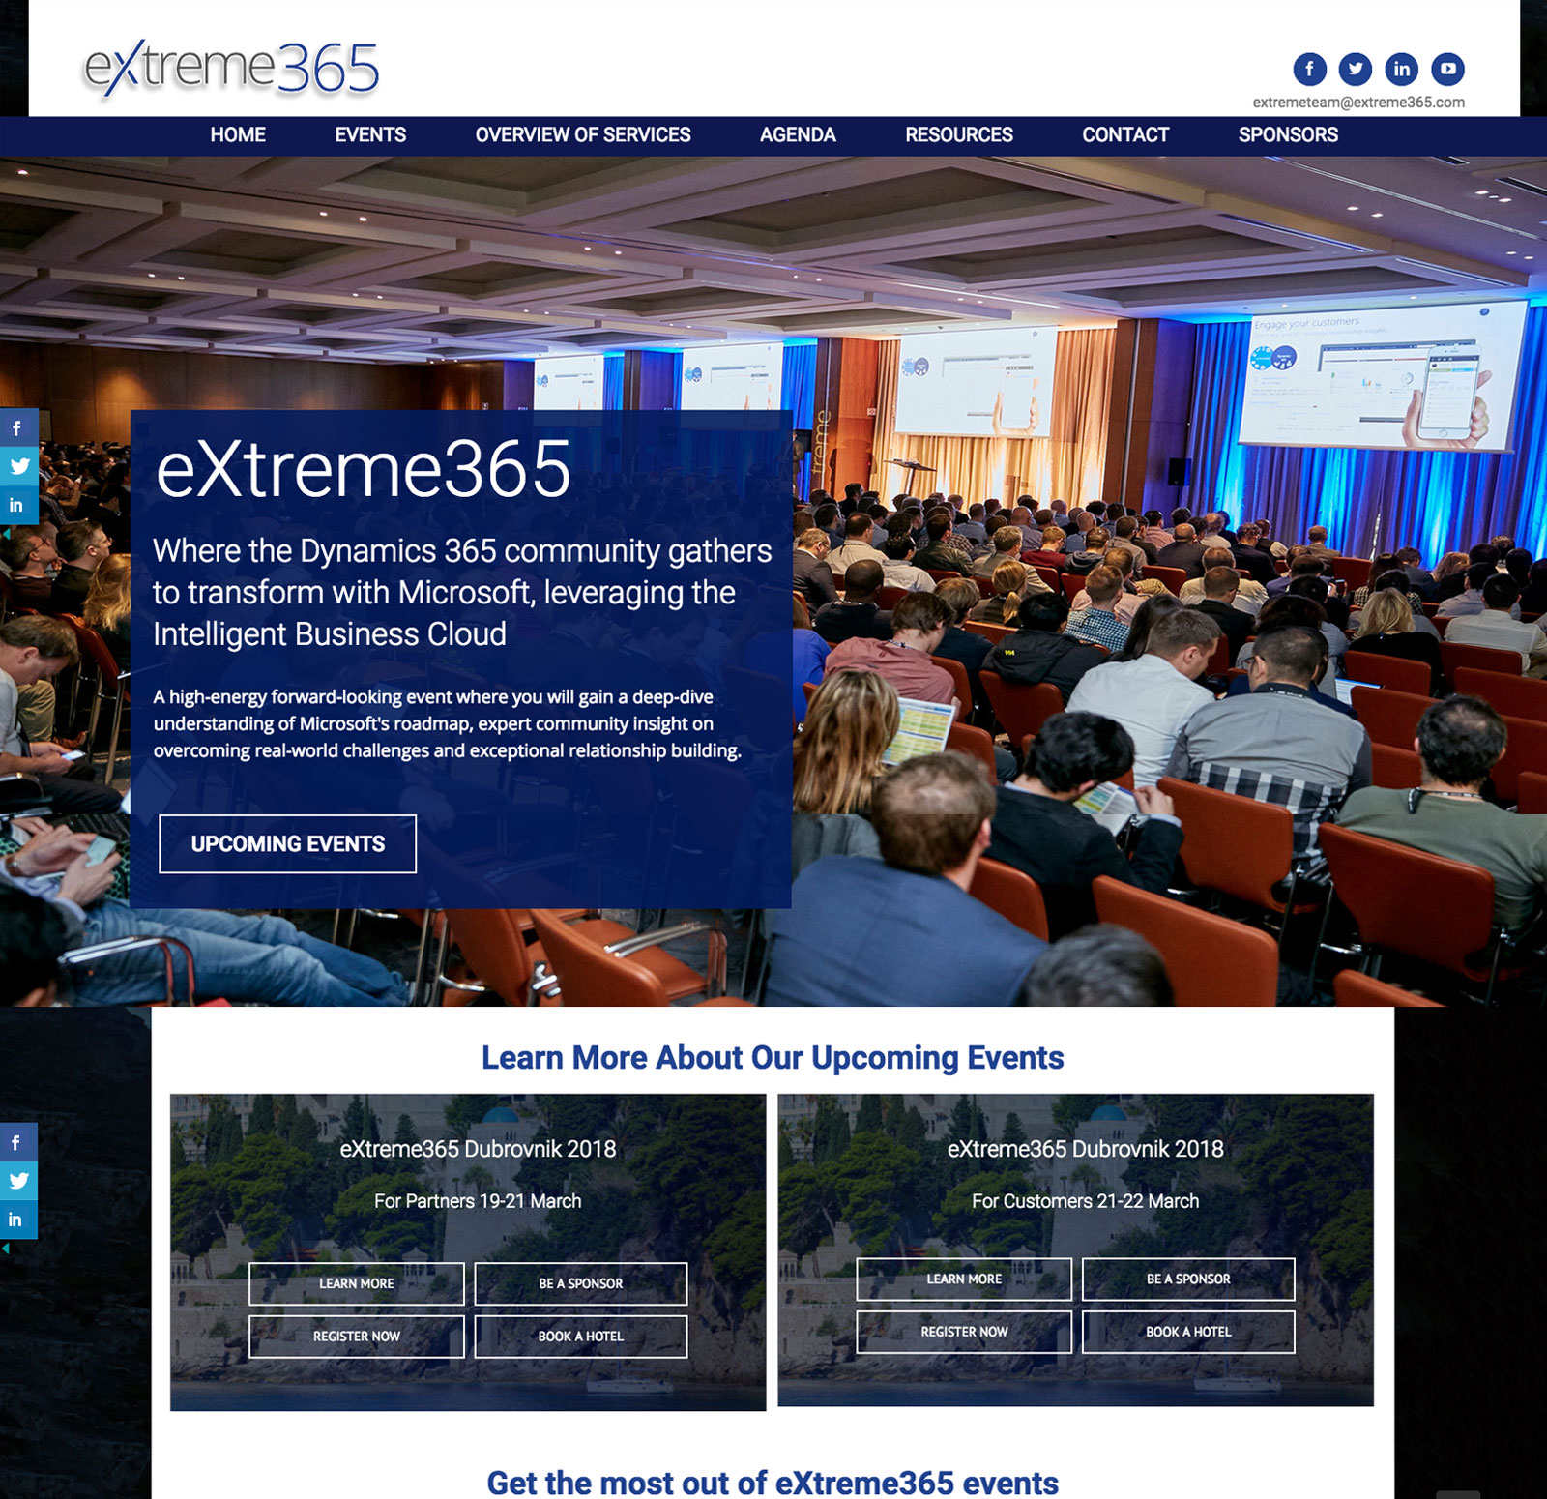Click 'eXtreme365 Dubrovnik 2018' title in Customers card
The width and height of the screenshot is (1547, 1499).
pos(1085,1149)
